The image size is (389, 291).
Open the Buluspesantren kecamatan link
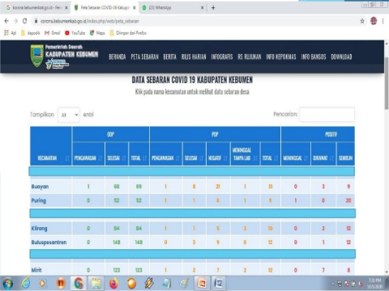pos(49,242)
